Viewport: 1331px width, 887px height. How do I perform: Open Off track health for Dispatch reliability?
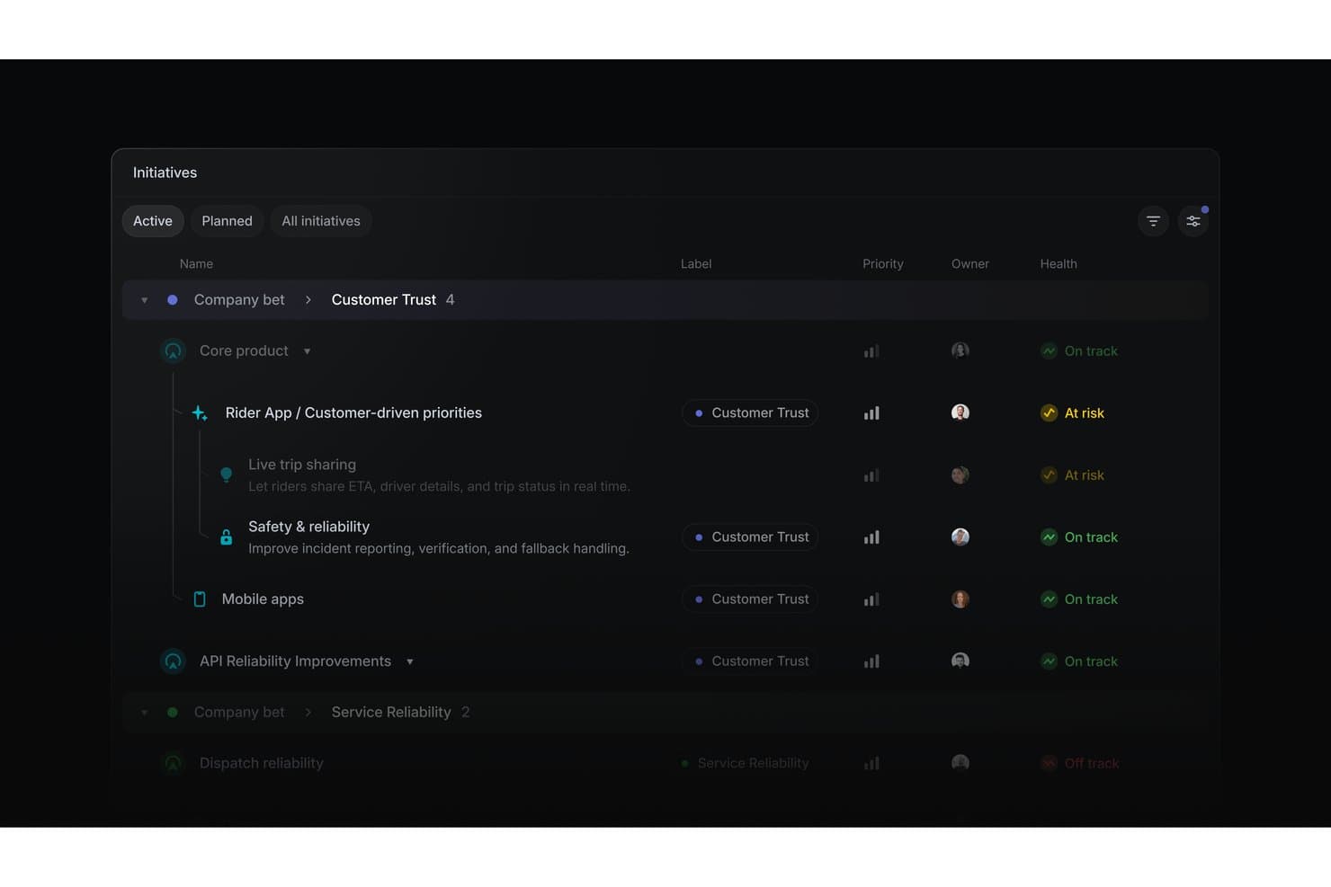[1080, 764]
